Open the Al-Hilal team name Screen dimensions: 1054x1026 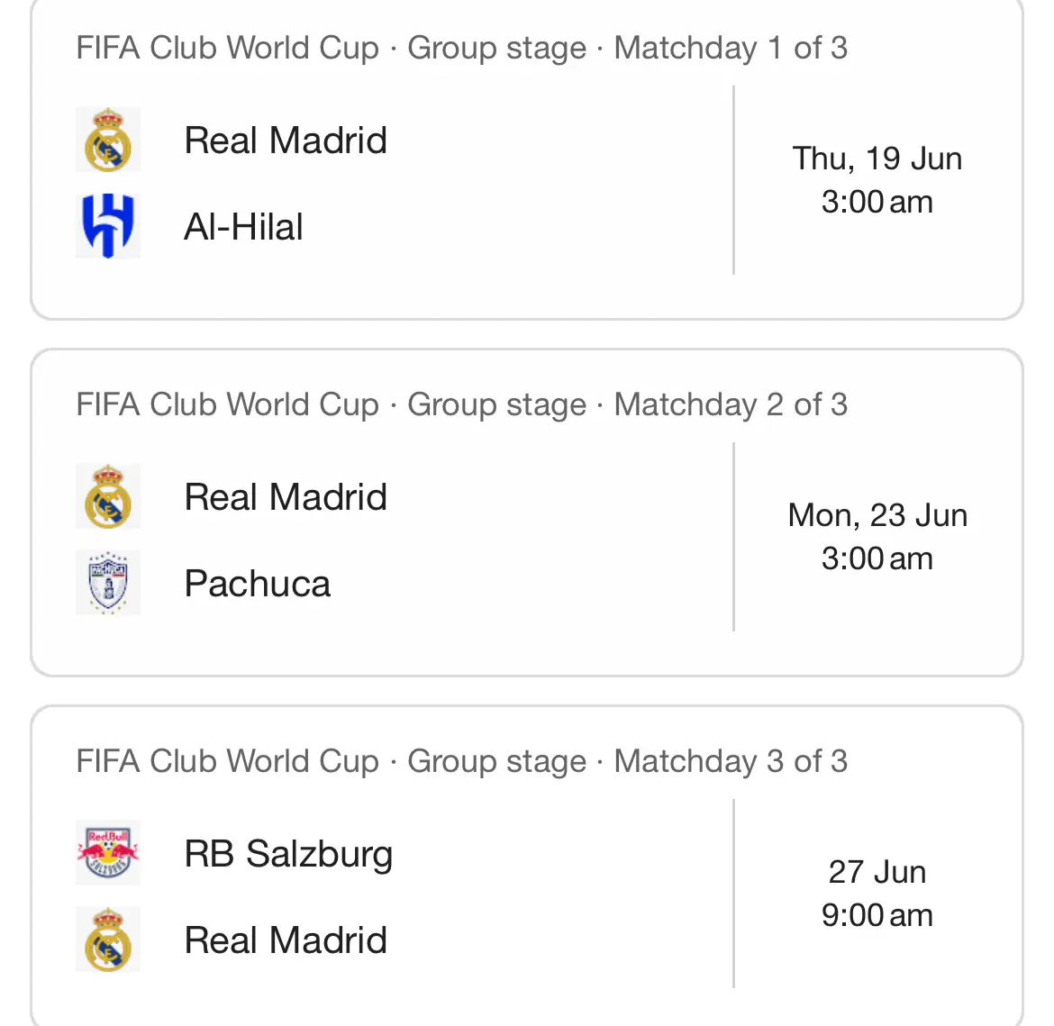point(243,227)
